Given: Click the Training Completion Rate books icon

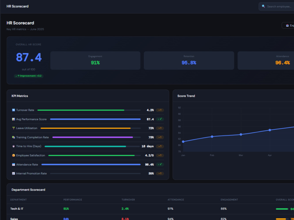Looking at the screenshot, I should [14, 137].
